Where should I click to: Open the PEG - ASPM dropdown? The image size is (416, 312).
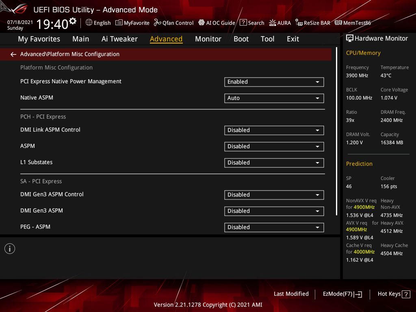pos(274,227)
